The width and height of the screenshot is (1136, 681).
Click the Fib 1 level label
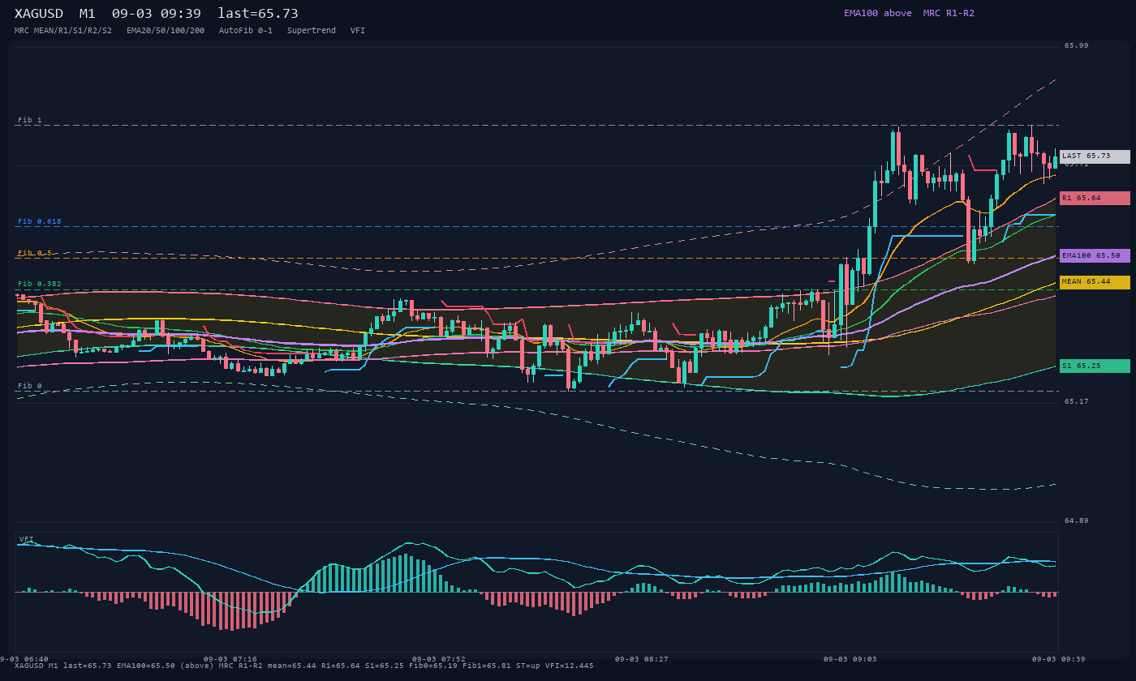click(30, 120)
